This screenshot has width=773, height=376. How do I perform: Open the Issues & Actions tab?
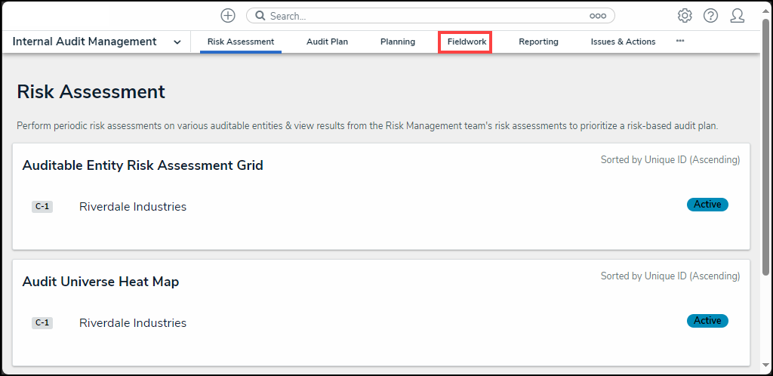click(623, 42)
